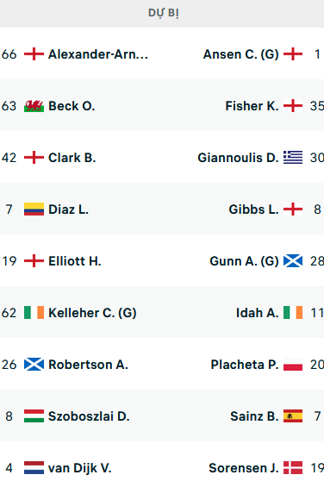Open Clark B. player details
This screenshot has height=481, width=324.
pyautogui.click(x=72, y=158)
